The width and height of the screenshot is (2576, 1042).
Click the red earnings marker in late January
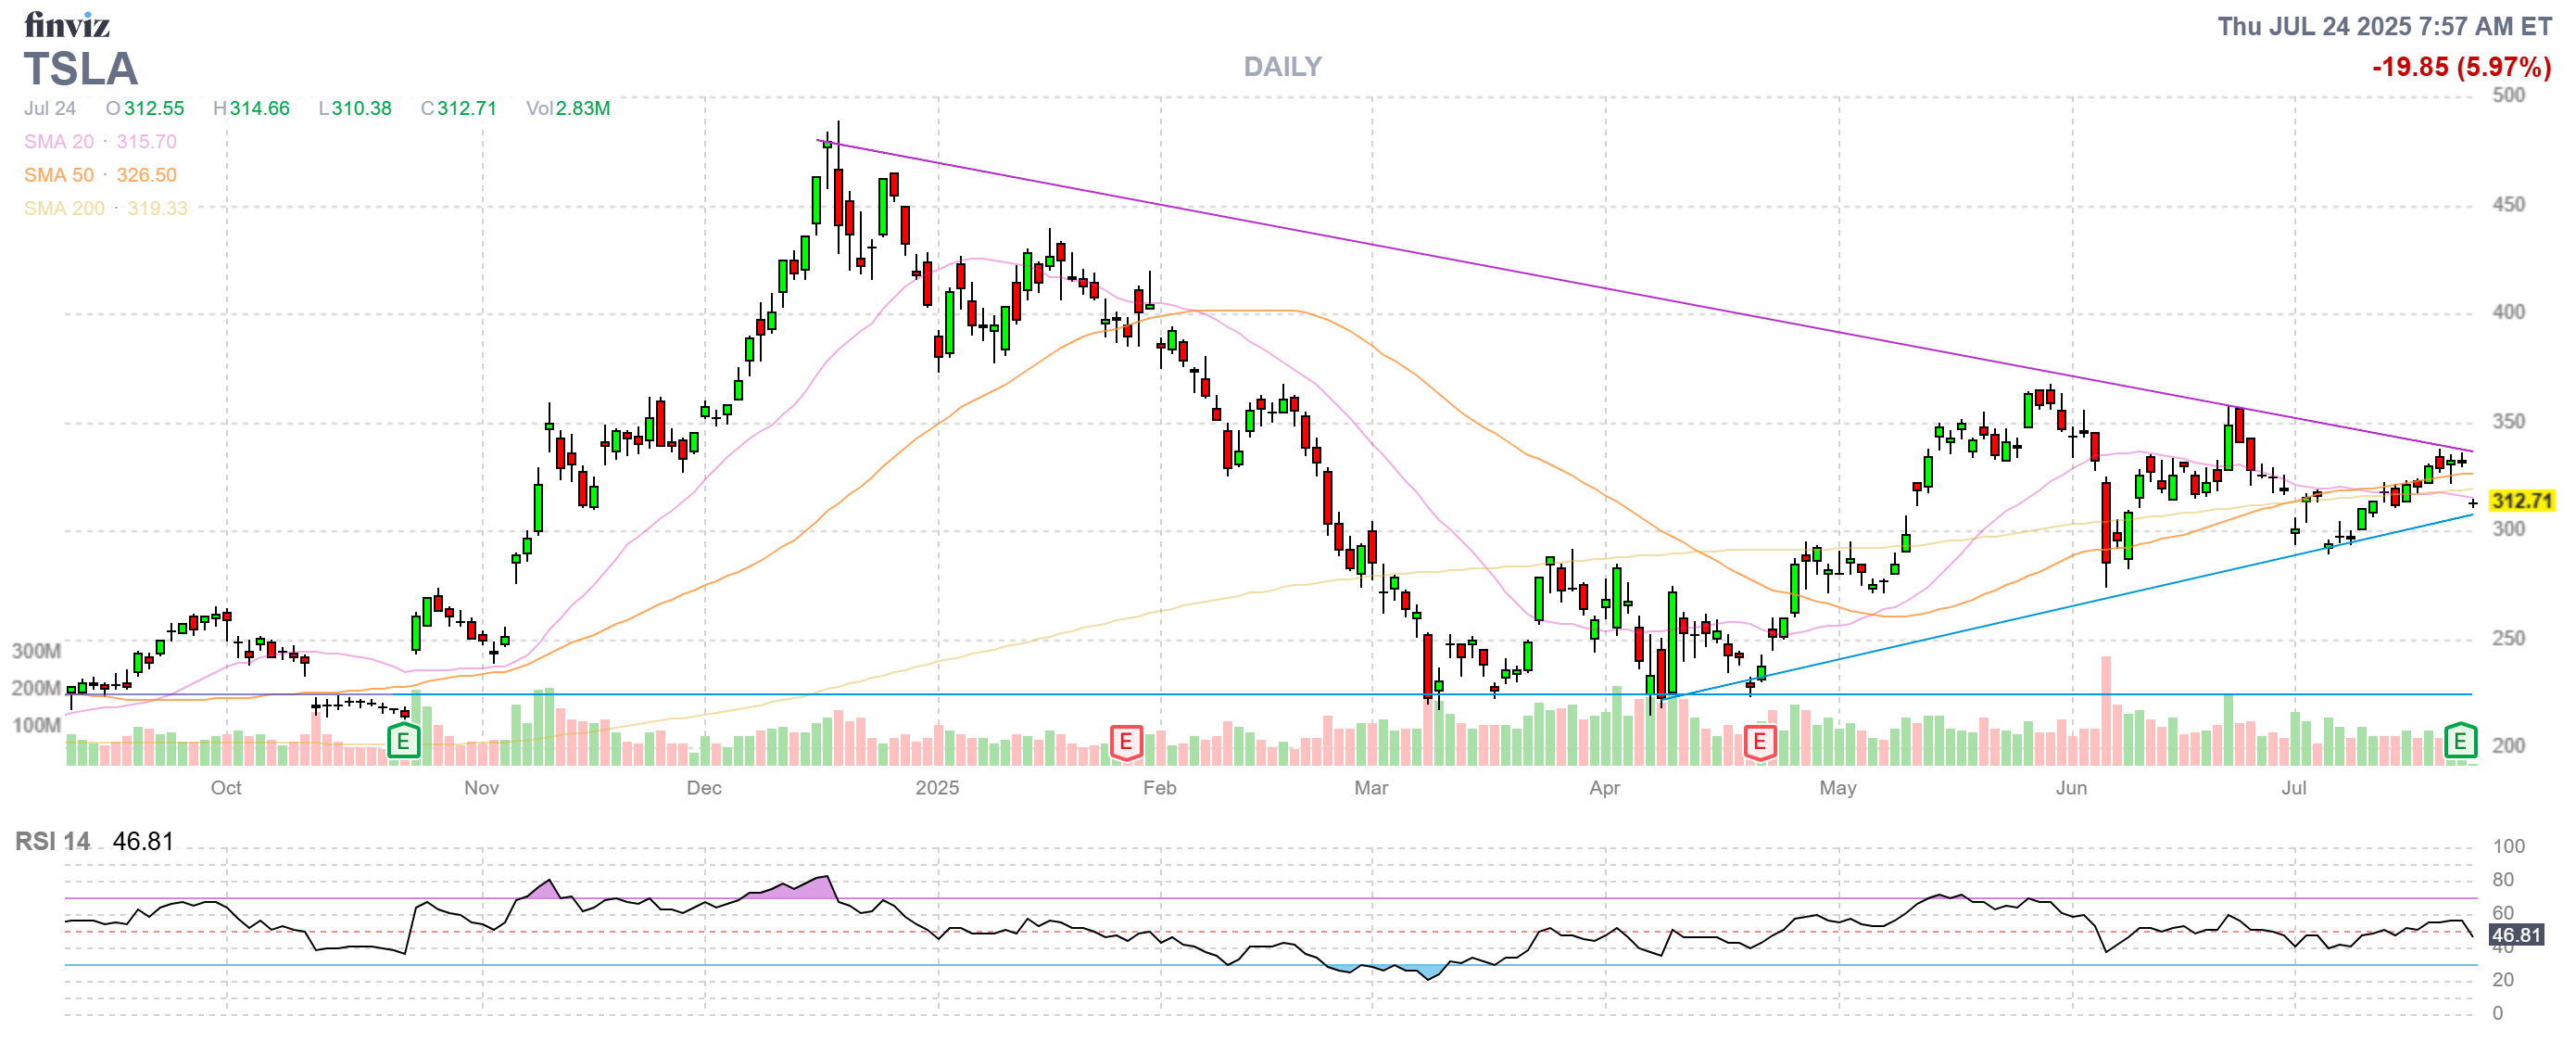(x=1126, y=741)
